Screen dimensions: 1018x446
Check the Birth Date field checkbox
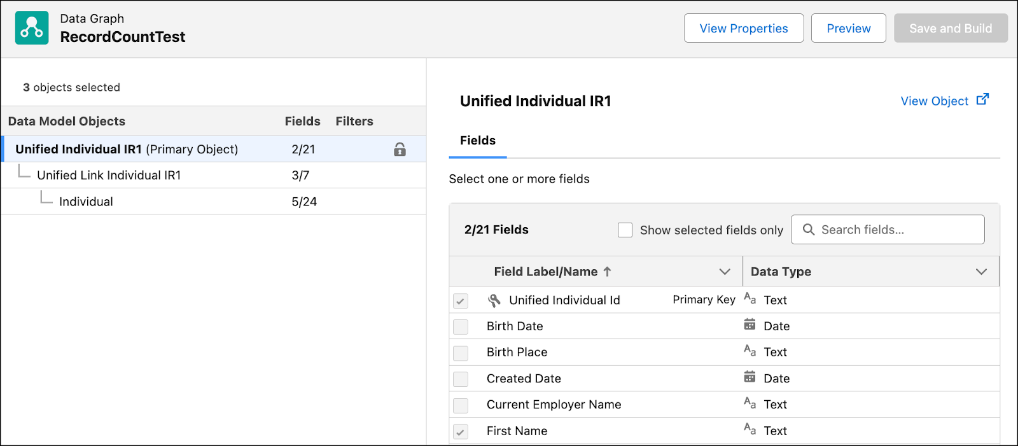pyautogui.click(x=461, y=327)
